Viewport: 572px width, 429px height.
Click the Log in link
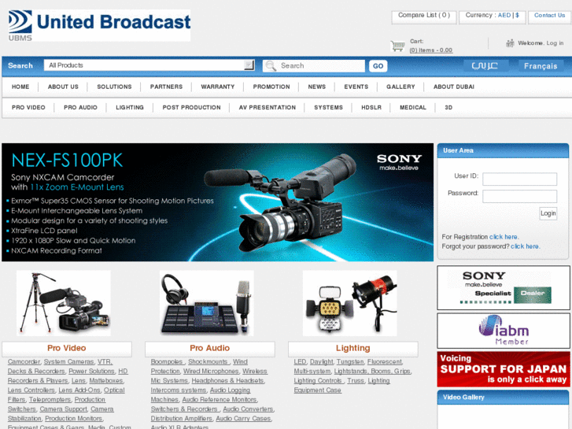[555, 43]
